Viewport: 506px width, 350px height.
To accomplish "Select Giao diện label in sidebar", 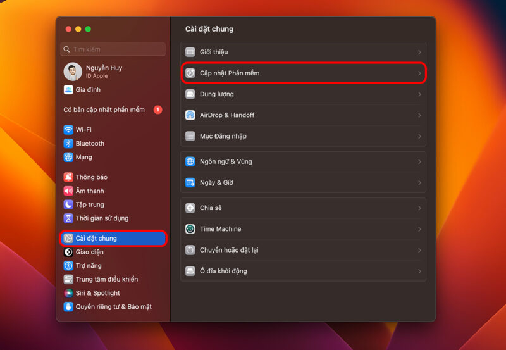I will (90, 252).
